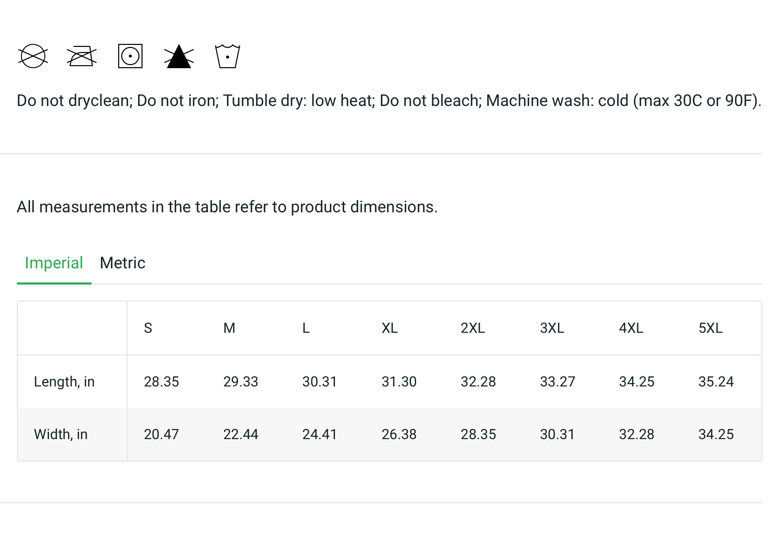Click the tumble dry low heat icon

pyautogui.click(x=130, y=56)
